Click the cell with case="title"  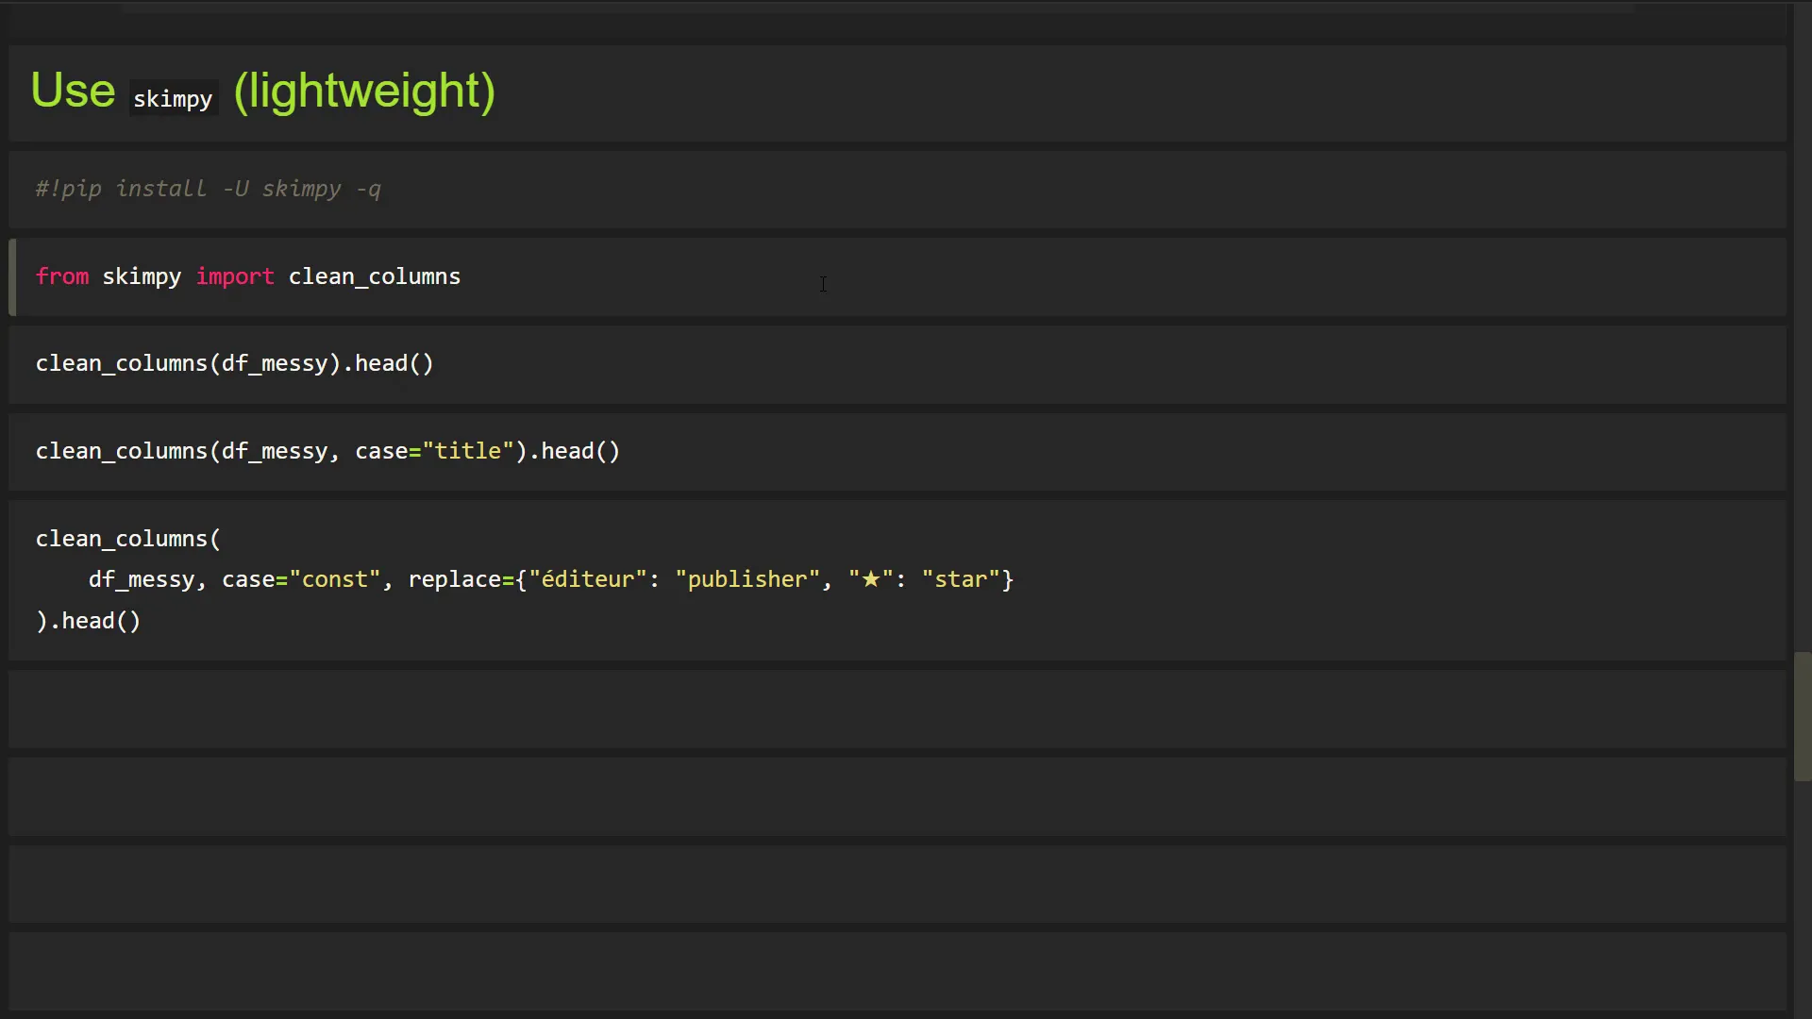coord(898,452)
